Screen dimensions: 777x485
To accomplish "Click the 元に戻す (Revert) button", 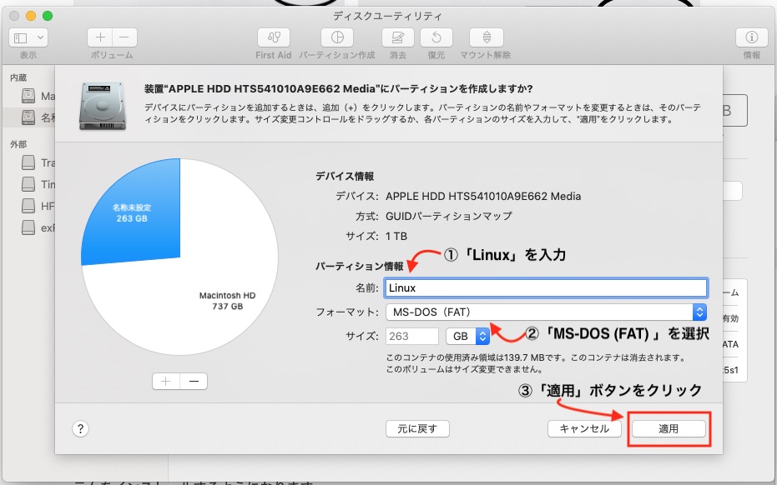I will click(417, 428).
